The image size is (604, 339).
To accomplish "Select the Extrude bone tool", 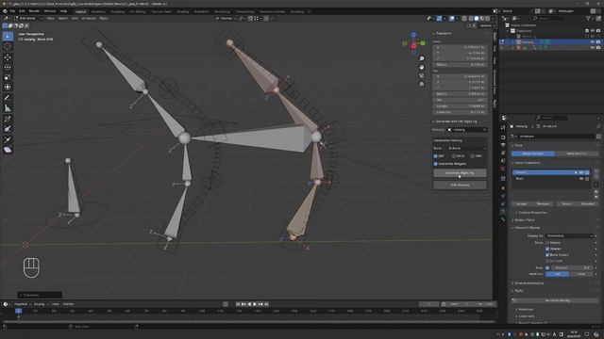I will [8, 139].
